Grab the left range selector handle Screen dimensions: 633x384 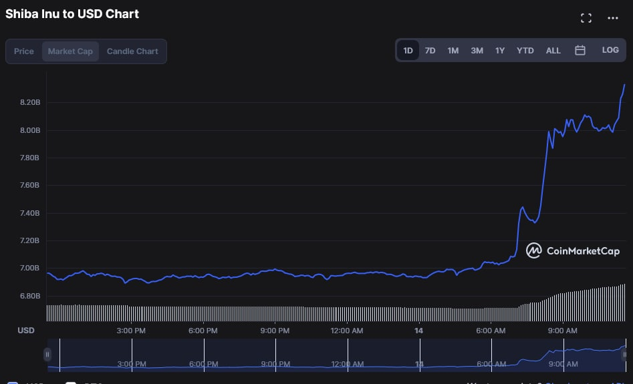47,355
